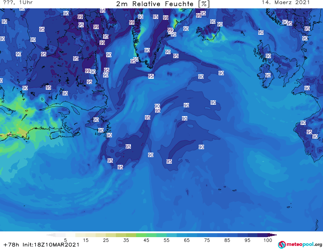323x249 pixels.
Task: Click the '???, 1Uhr' time label
Action: 18,3
